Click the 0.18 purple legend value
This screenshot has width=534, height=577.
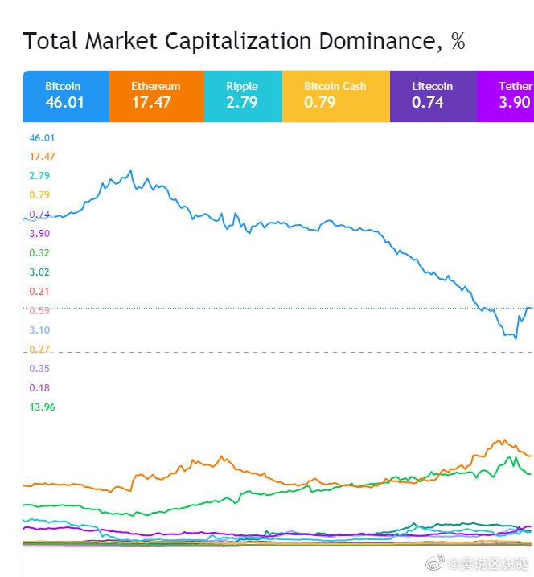pyautogui.click(x=39, y=388)
